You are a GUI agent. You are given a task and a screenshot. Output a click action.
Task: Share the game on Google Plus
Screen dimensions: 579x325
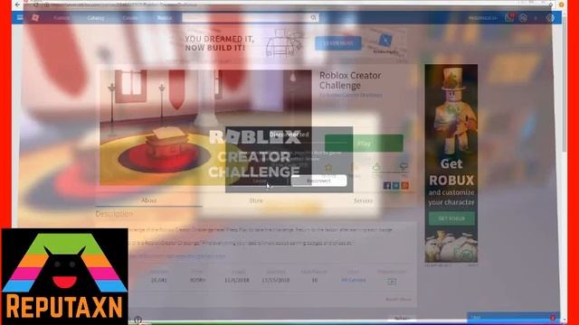[404, 185]
